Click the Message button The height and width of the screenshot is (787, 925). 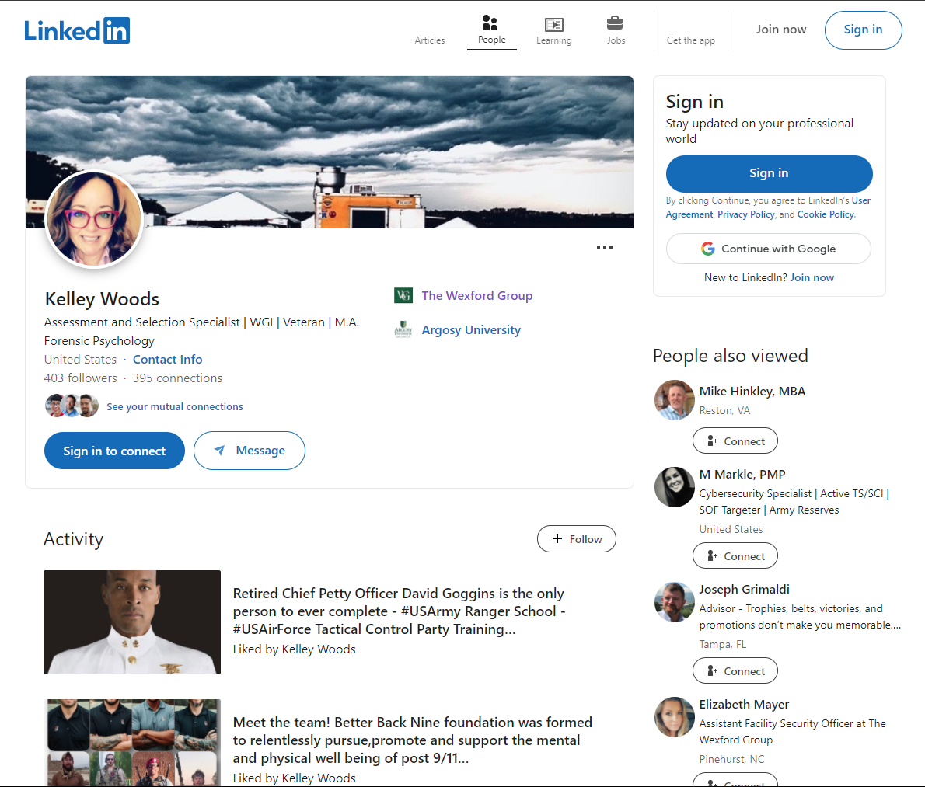(249, 451)
